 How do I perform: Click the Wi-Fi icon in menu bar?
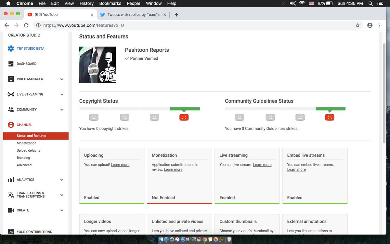tap(302, 3)
